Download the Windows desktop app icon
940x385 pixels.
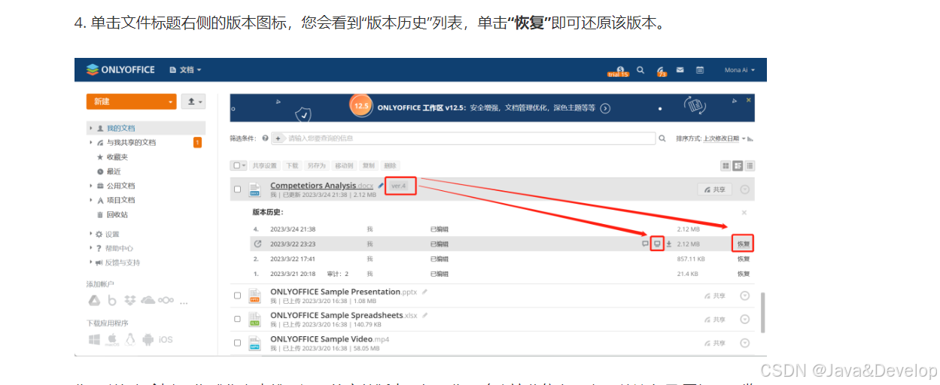[x=94, y=340]
